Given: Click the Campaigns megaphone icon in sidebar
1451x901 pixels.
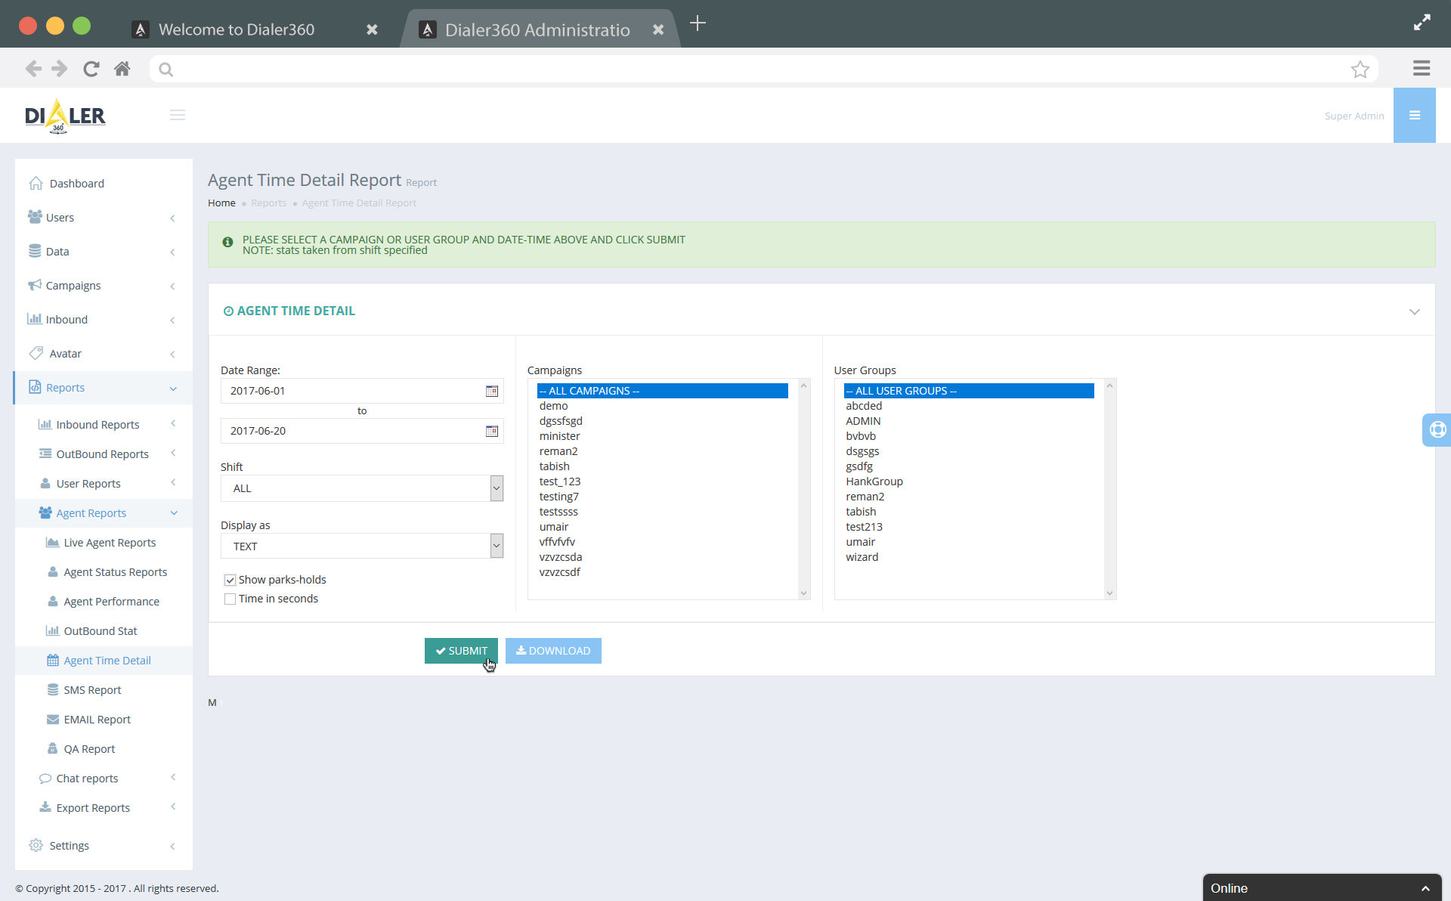Looking at the screenshot, I should point(34,285).
